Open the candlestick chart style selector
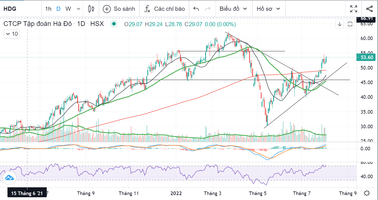Viewport: 378px width, 200px height. [x=91, y=9]
